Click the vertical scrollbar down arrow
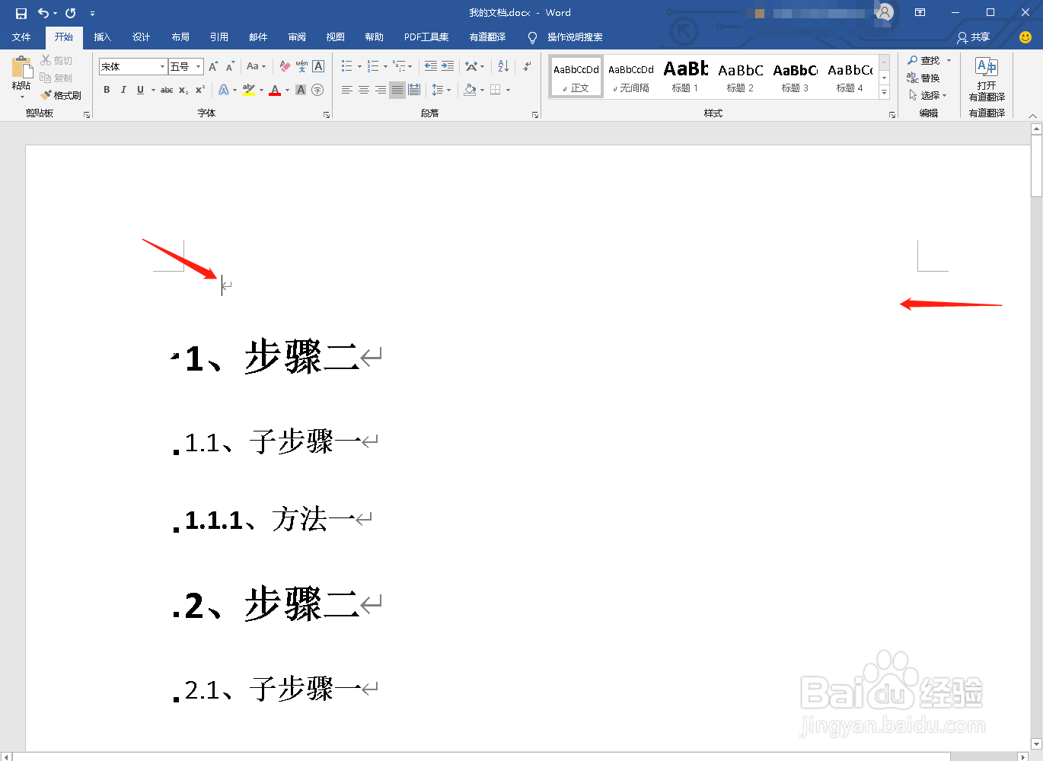 tap(1036, 744)
